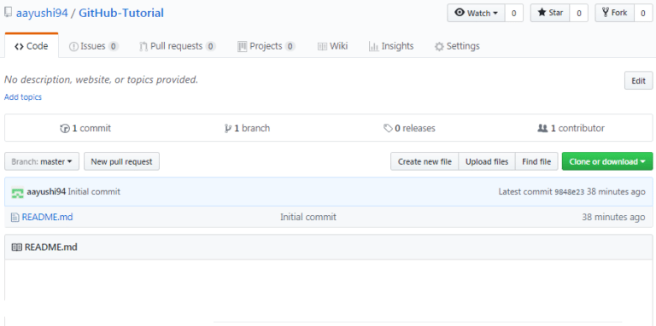Viewport: 656px width, 326px height.
Task: Click the pull request icon in tabs
Action: pyautogui.click(x=143, y=46)
